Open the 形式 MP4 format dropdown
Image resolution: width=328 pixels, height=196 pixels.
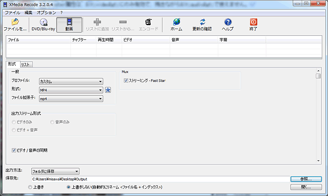click(71, 90)
